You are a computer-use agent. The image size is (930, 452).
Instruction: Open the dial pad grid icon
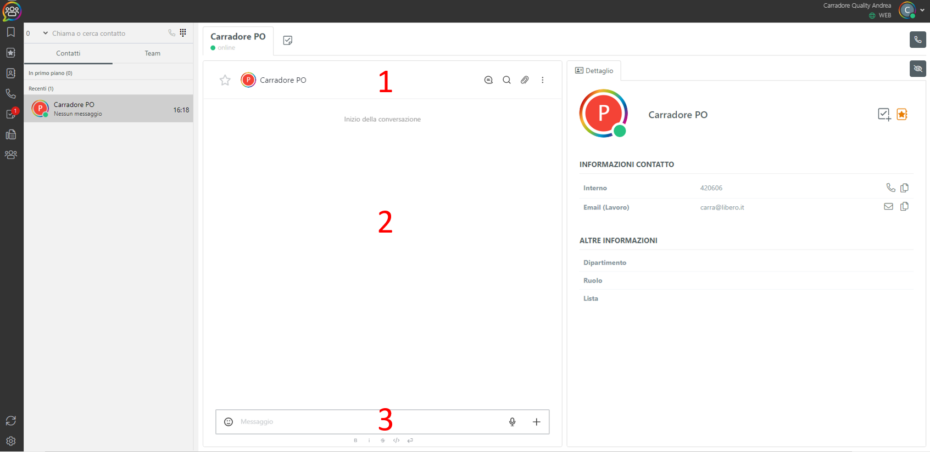point(183,33)
